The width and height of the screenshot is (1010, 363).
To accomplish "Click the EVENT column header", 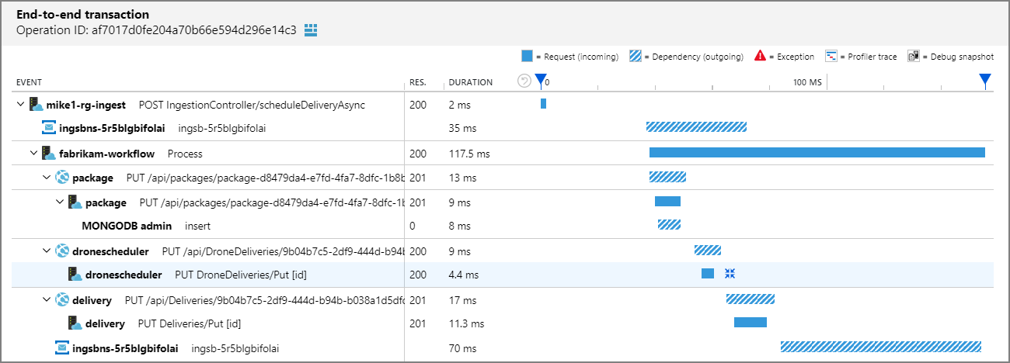I will click(29, 82).
